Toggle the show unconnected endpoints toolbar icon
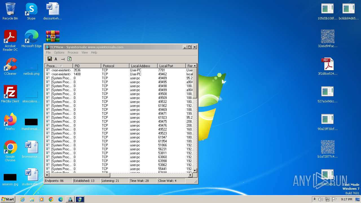Screen dimensions: 361x203 (63, 59)
